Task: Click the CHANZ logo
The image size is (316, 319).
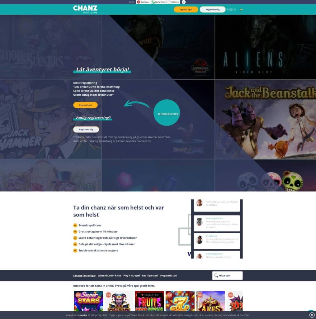Action: [x=85, y=9]
